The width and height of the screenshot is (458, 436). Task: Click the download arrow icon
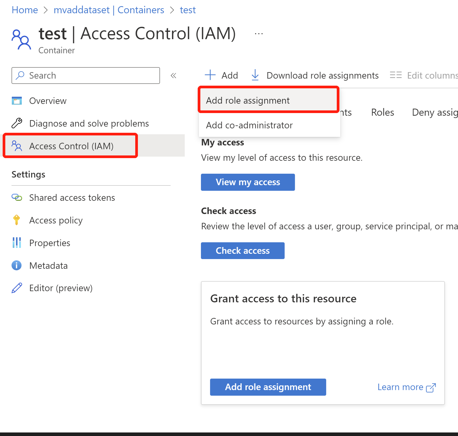click(255, 75)
